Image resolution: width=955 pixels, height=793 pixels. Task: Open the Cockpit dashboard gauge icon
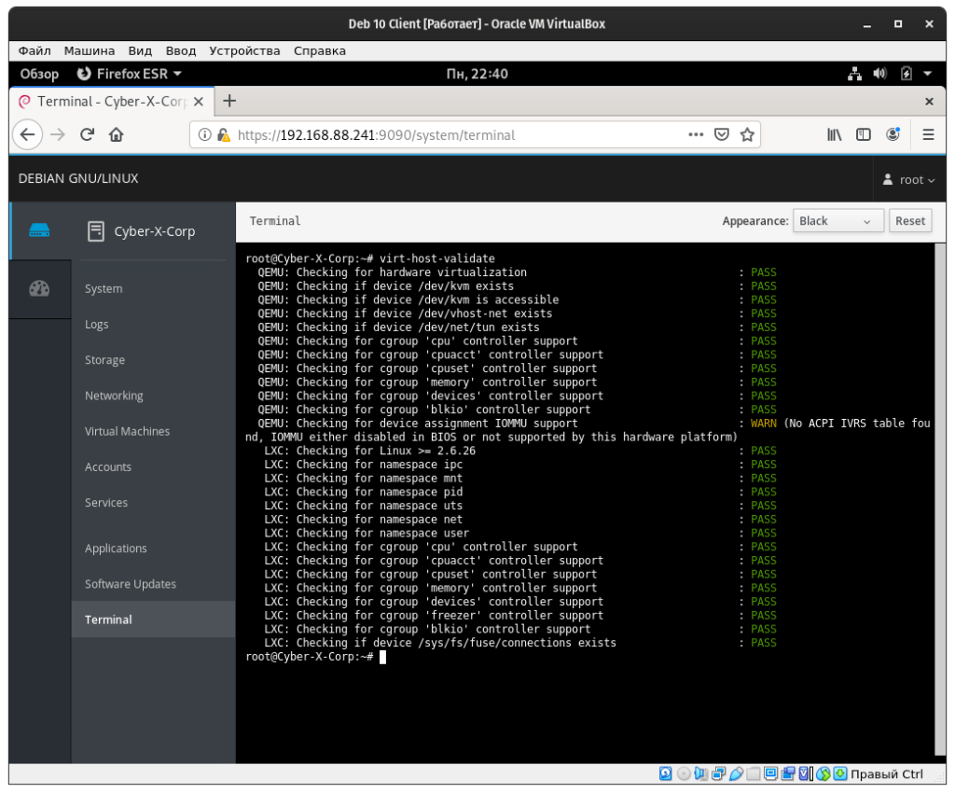click(x=39, y=288)
